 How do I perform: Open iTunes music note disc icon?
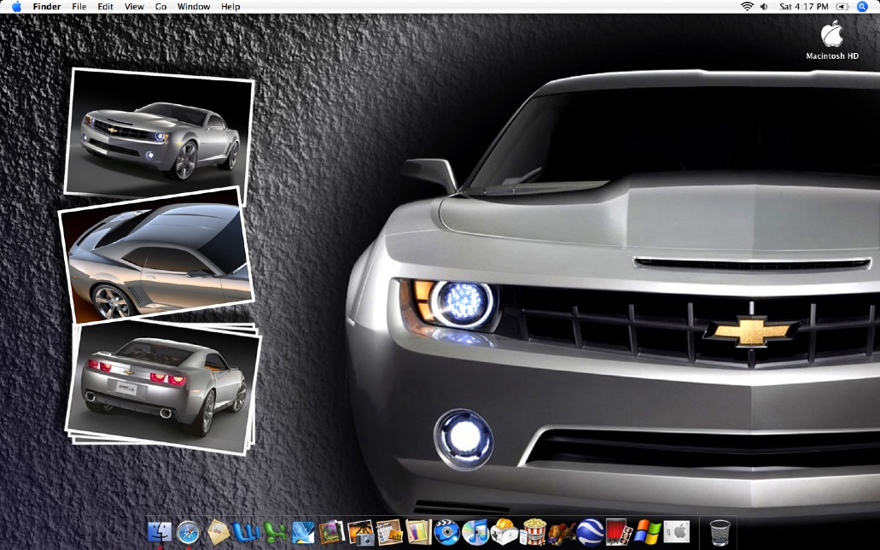(475, 532)
